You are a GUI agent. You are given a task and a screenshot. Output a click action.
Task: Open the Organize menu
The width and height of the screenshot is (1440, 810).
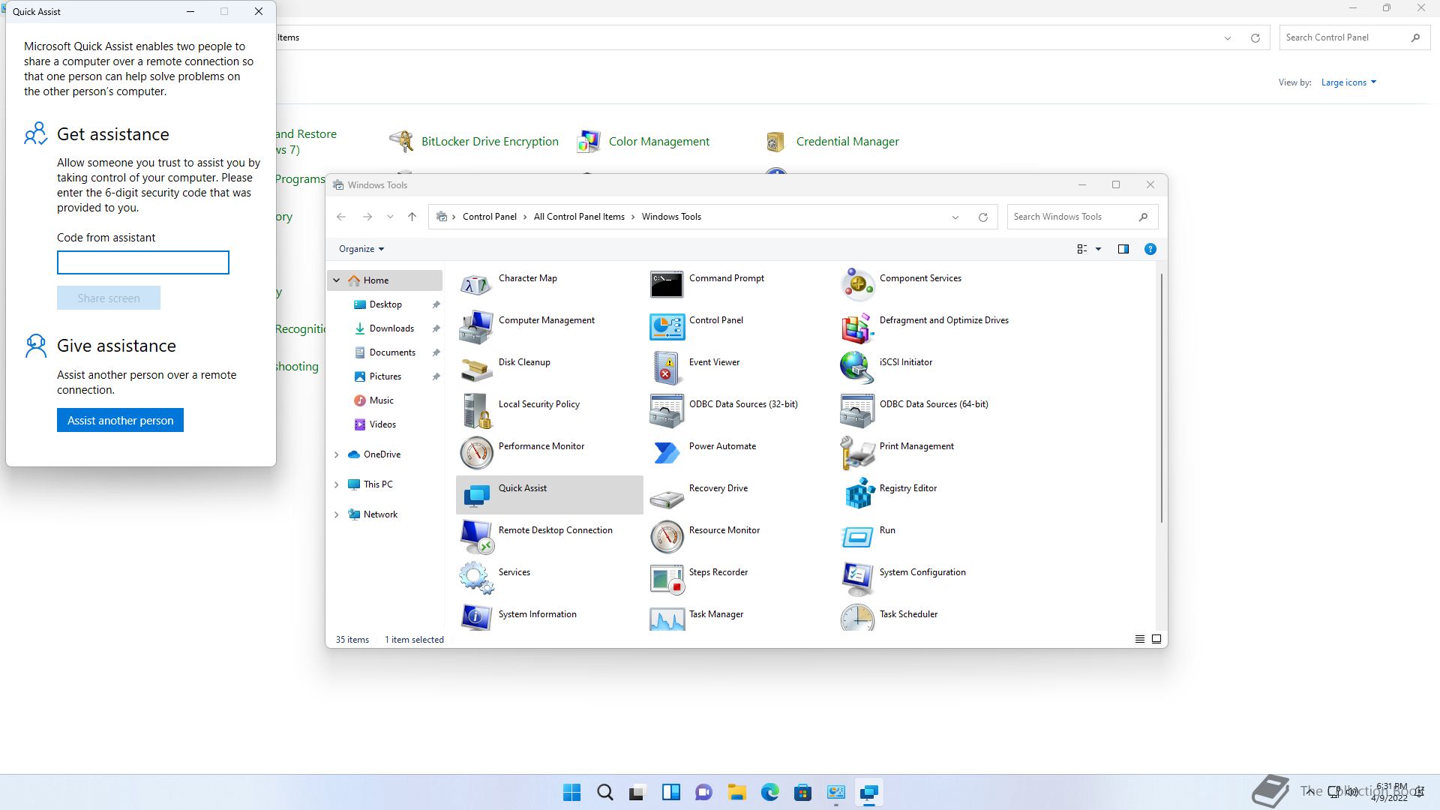pos(361,249)
